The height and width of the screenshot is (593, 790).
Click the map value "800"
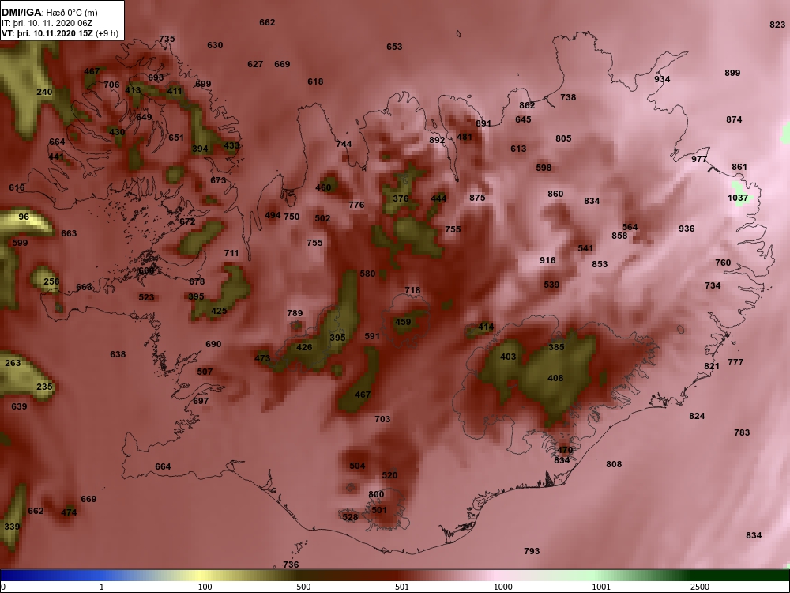tap(376, 494)
